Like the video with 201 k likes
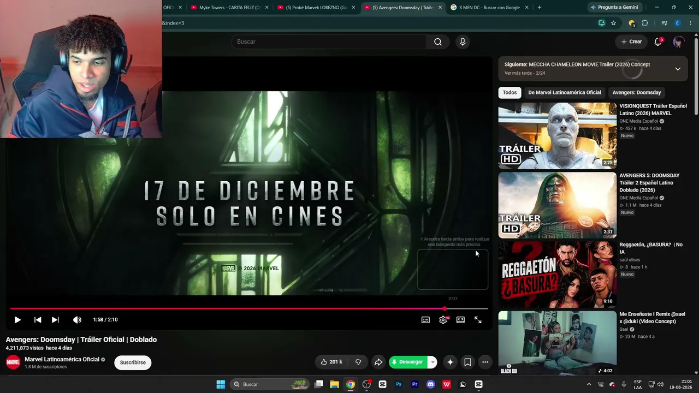 (x=331, y=362)
